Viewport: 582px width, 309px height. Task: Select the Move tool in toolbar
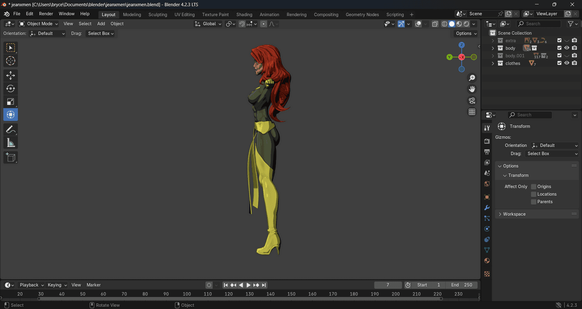coord(10,76)
